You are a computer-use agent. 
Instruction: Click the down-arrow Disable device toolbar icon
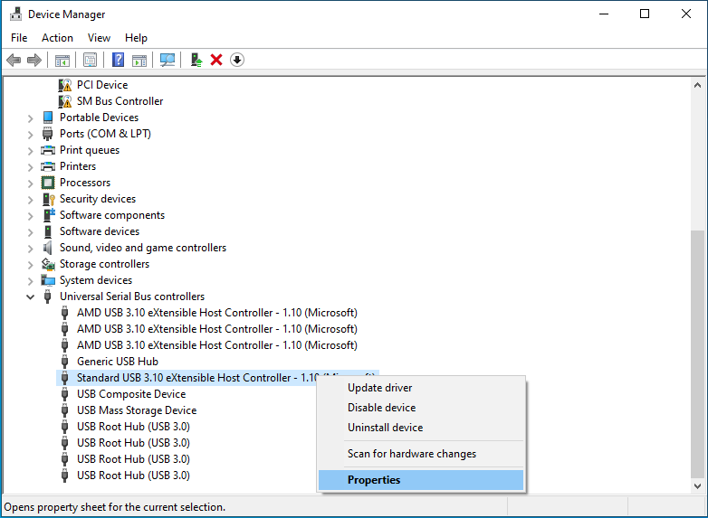[237, 60]
